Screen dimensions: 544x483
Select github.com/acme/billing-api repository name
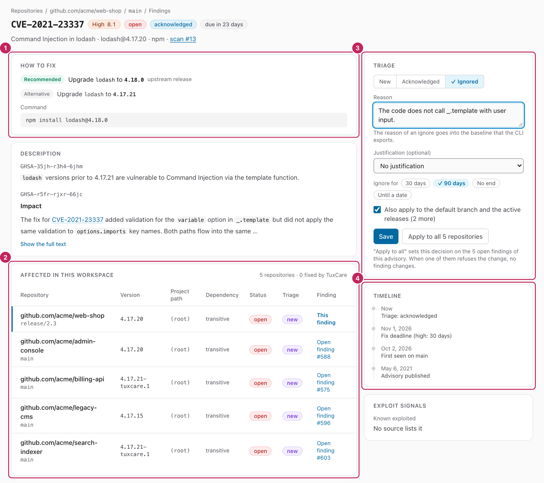click(x=62, y=379)
